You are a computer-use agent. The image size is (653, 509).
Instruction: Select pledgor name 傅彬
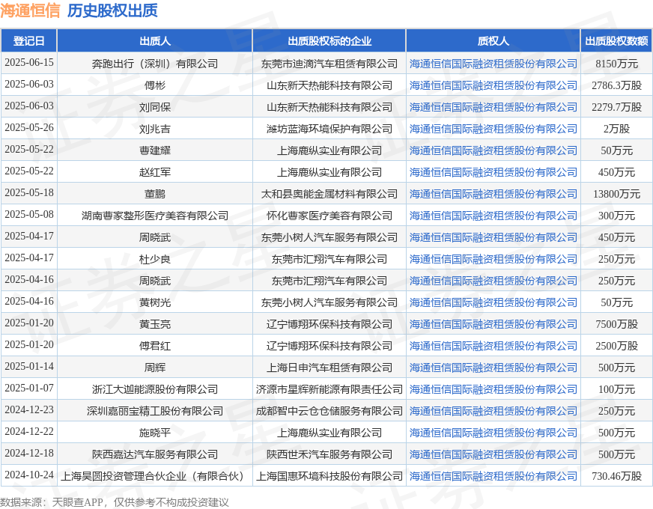coord(154,85)
